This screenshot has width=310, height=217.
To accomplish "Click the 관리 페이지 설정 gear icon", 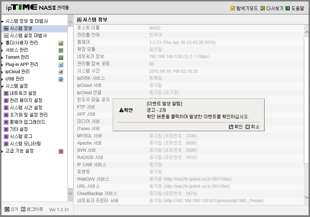I will pyautogui.click(x=6, y=101).
